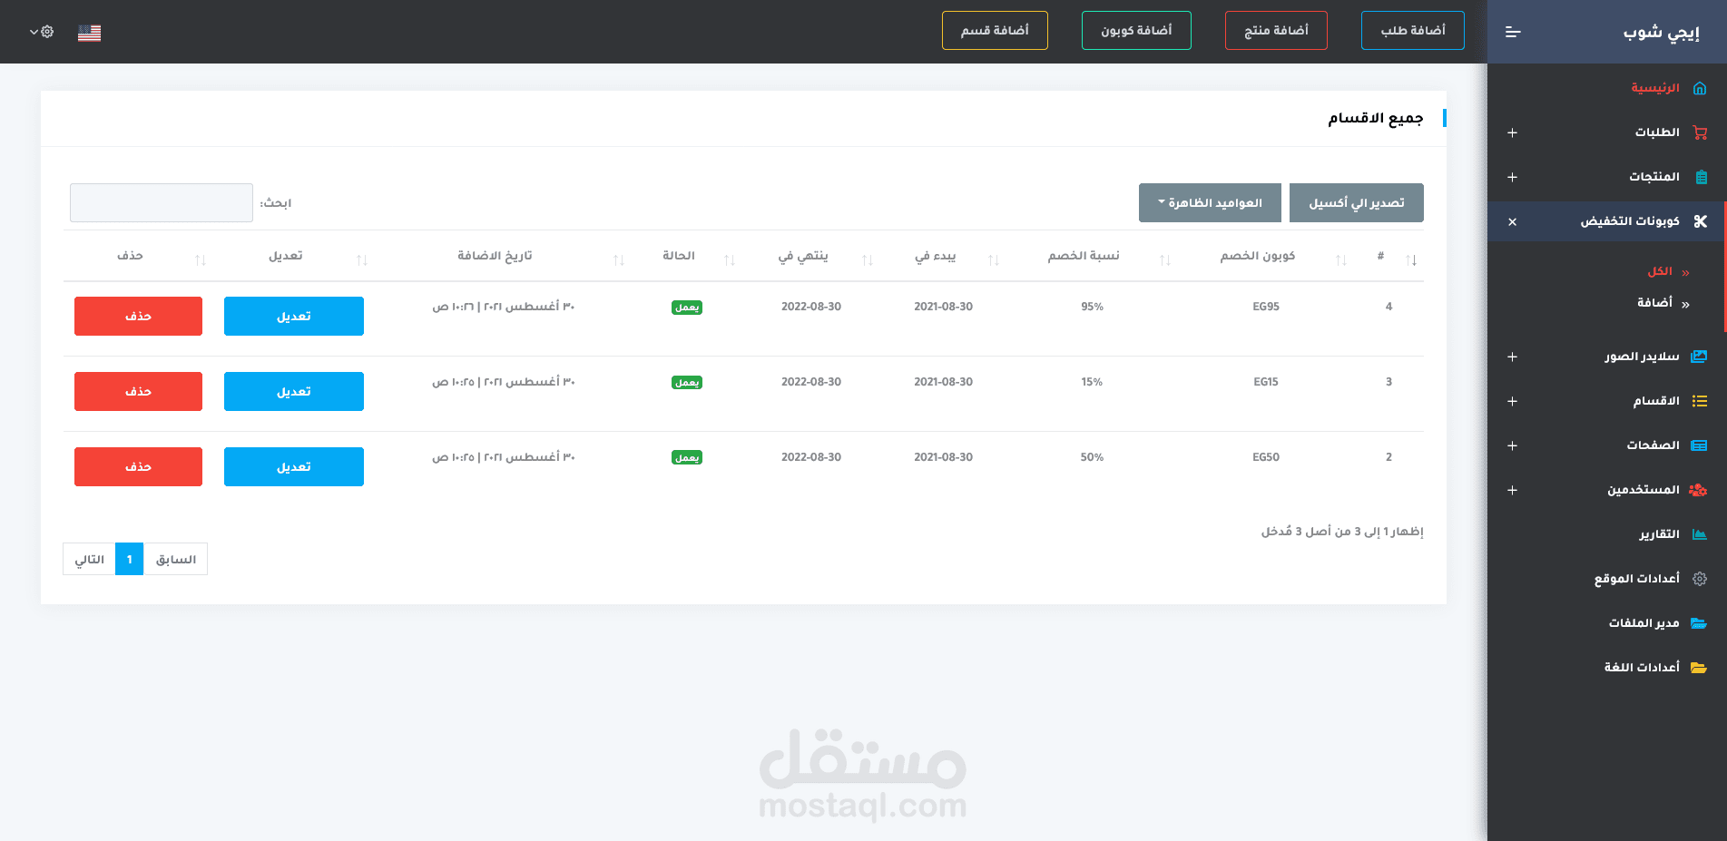1727x841 pixels.
Task: Expand the الطلبات submenu plus sign
Action: tap(1512, 132)
